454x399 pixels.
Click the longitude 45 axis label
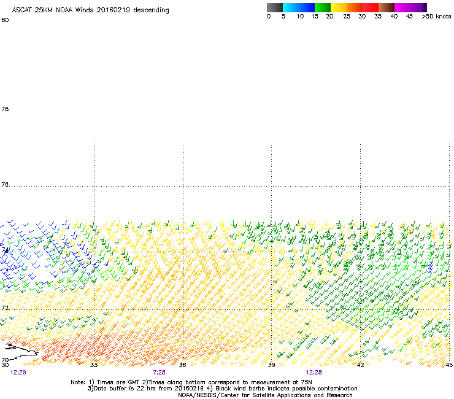click(x=449, y=365)
